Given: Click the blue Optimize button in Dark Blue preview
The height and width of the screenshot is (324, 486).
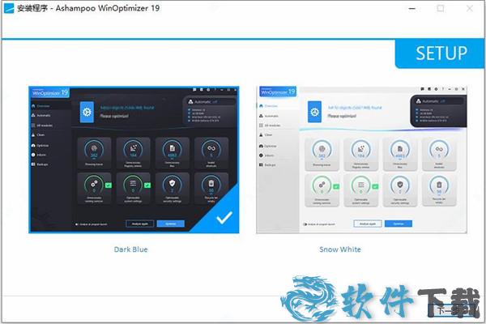Looking at the screenshot, I should point(171,223).
